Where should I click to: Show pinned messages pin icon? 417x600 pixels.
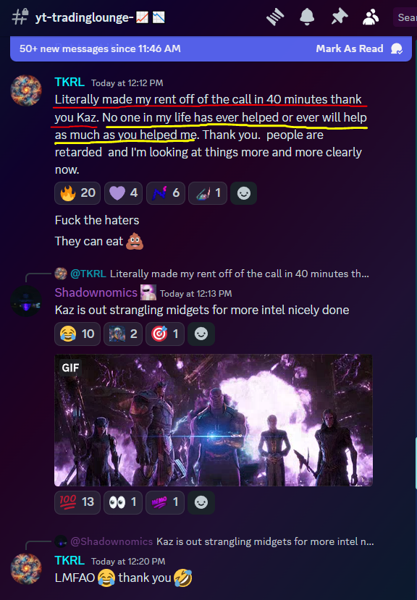tap(340, 17)
